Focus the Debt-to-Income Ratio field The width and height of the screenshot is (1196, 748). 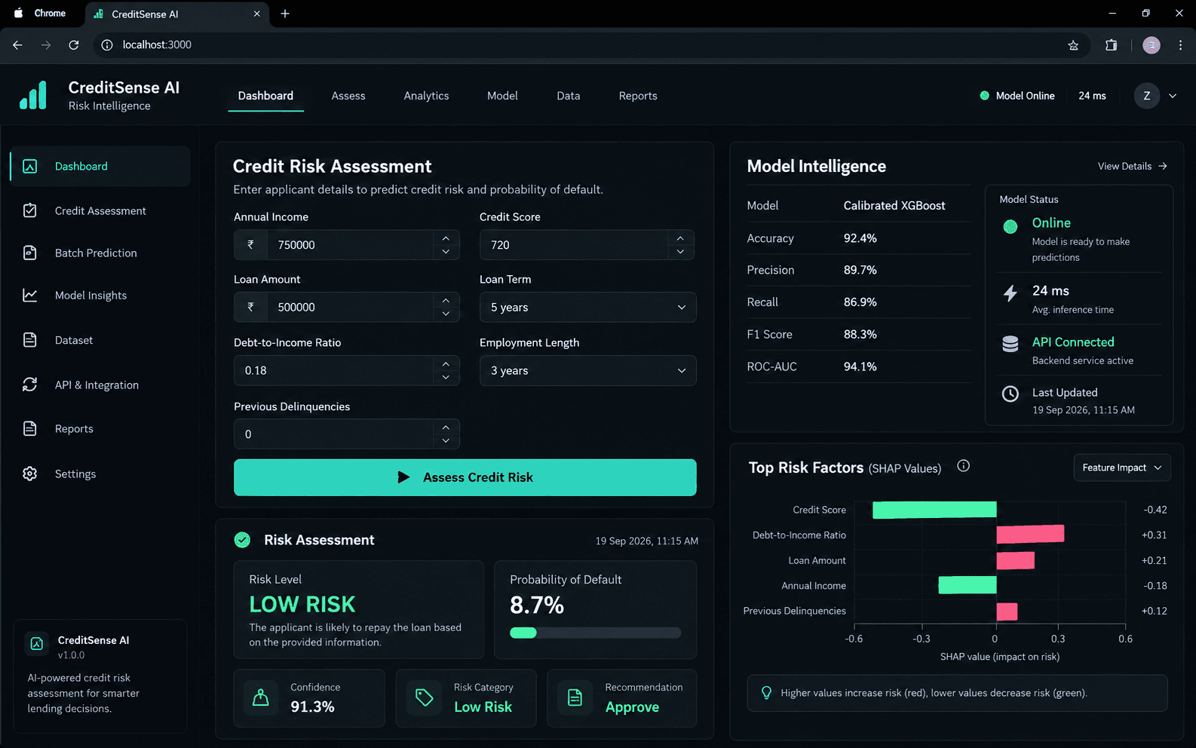[346, 370]
